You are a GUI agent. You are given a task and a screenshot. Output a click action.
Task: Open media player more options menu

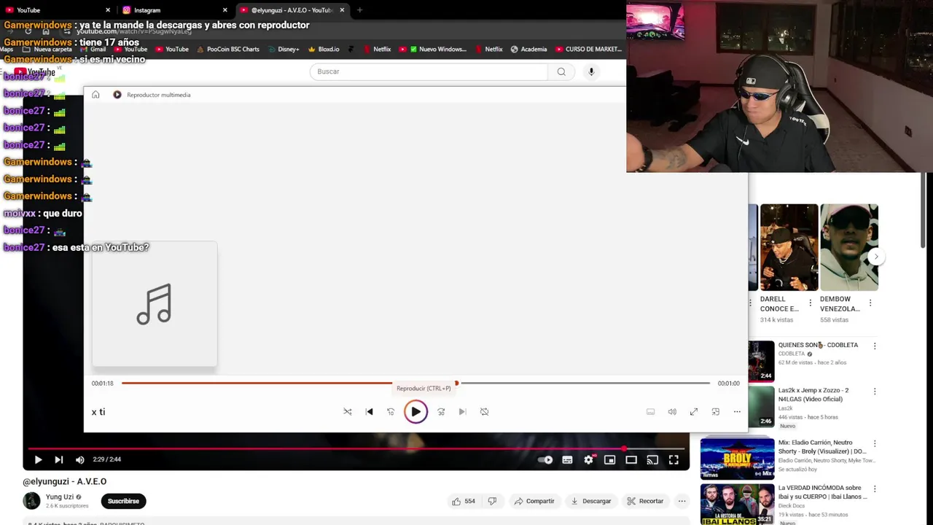tap(737, 412)
